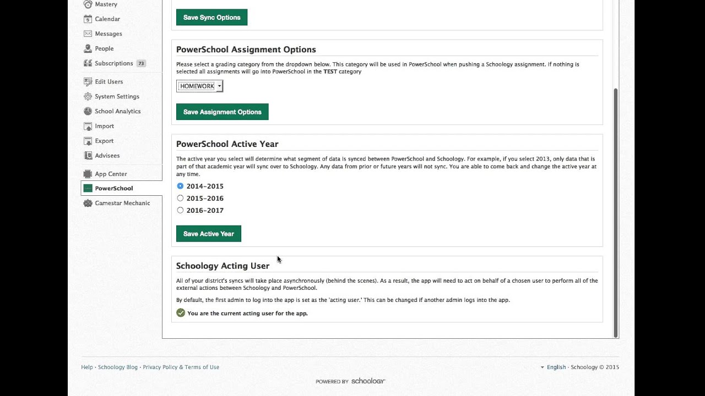Click the Export sidebar icon
Image resolution: width=705 pixels, height=396 pixels.
(88, 141)
